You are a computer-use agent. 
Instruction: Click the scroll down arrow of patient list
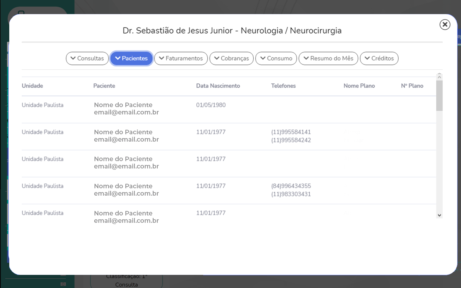click(439, 215)
